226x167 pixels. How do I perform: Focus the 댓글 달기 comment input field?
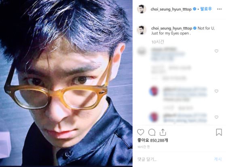(173, 159)
